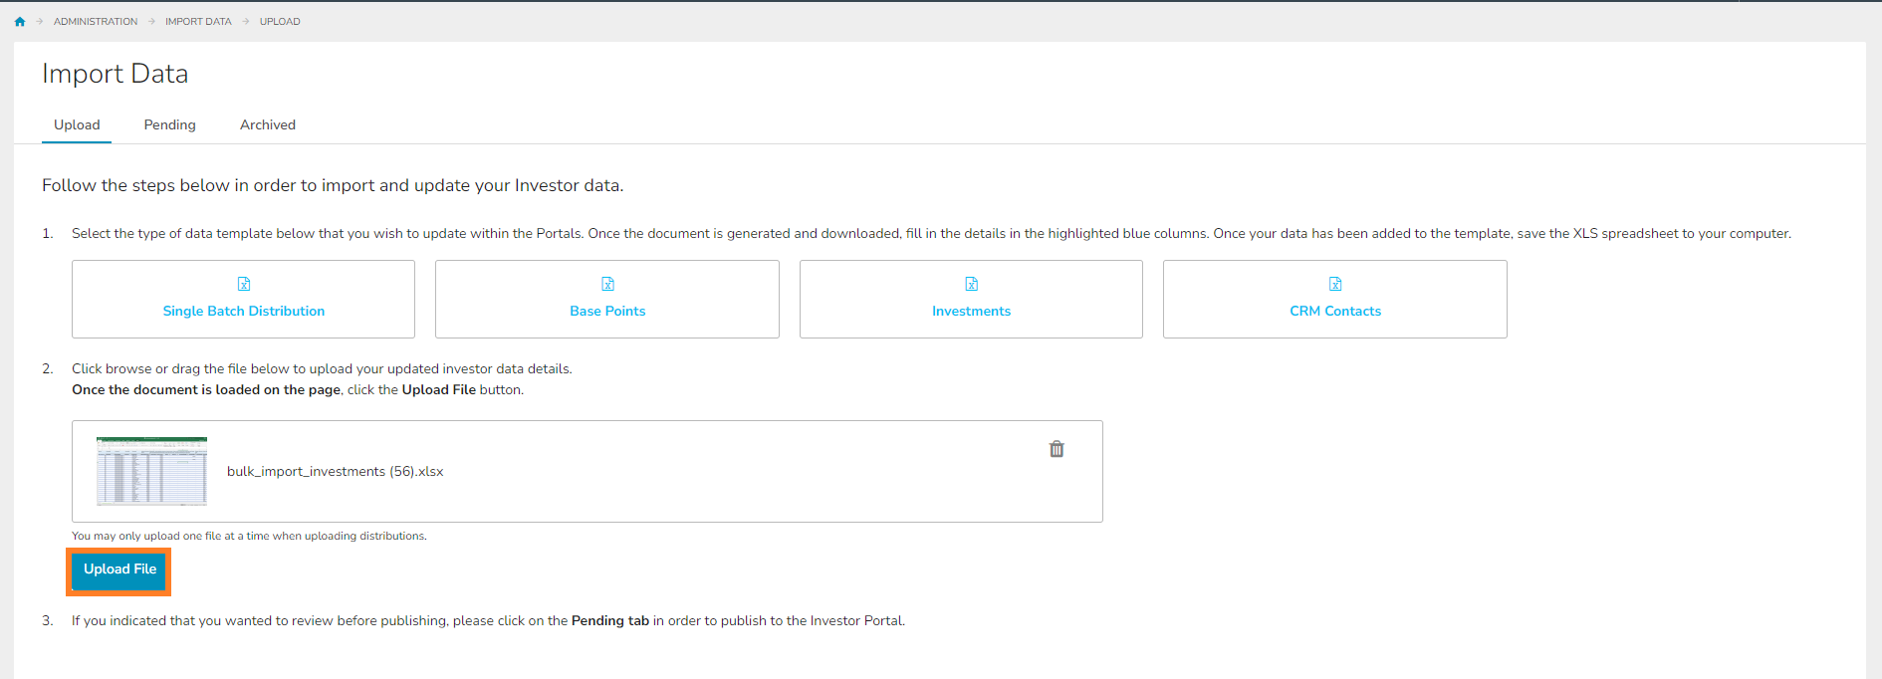Screen dimensions: 1882x679
Task: Click the spreadsheet icon above Base Points
Action: pos(607,284)
